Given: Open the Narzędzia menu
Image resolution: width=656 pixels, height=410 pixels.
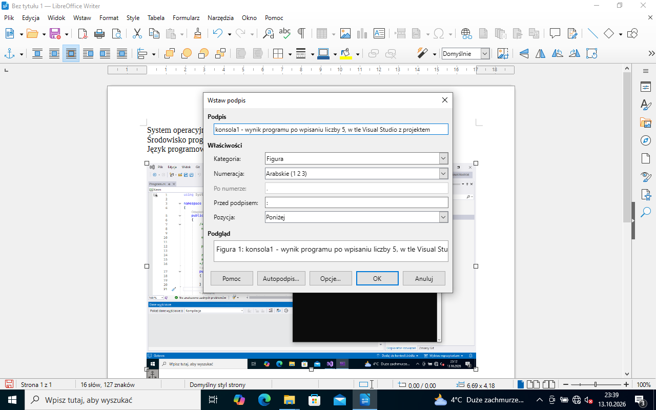Looking at the screenshot, I should pos(220,17).
